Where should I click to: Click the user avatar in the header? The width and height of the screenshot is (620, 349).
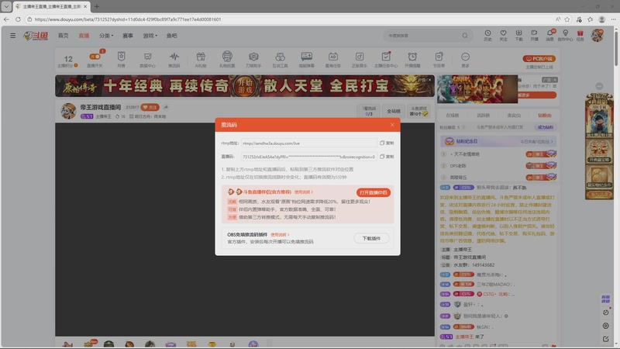click(597, 35)
